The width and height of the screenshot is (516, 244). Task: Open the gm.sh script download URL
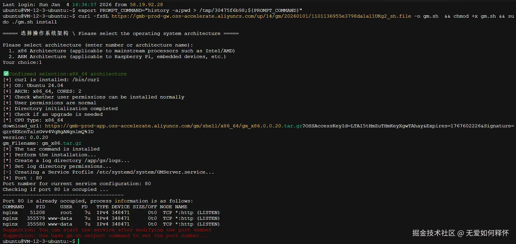tap(261, 16)
